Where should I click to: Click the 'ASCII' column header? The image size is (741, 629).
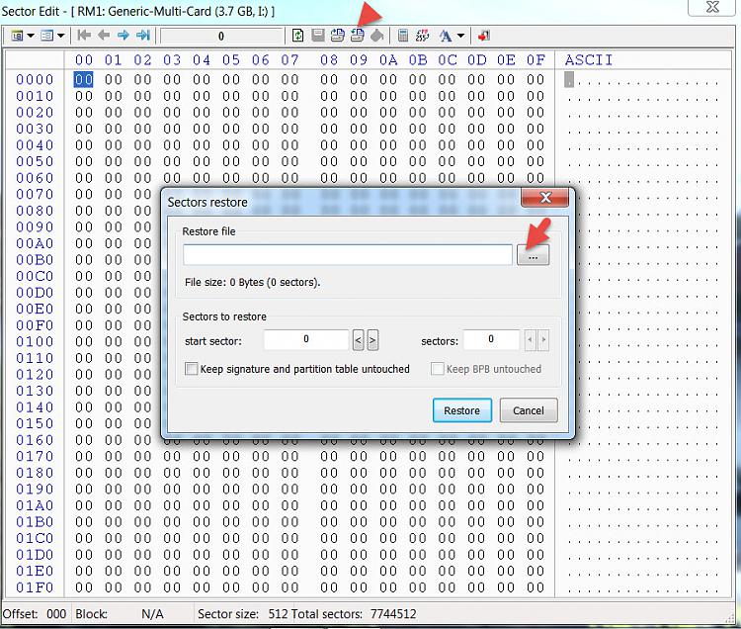click(589, 60)
